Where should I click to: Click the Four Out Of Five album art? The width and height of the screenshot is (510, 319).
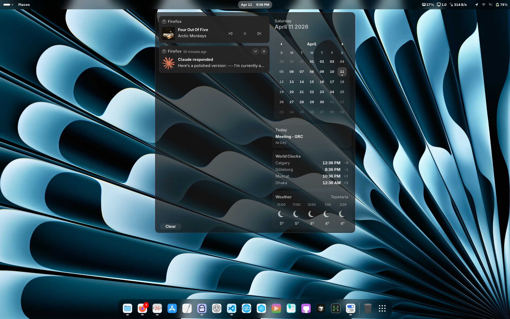[168, 33]
